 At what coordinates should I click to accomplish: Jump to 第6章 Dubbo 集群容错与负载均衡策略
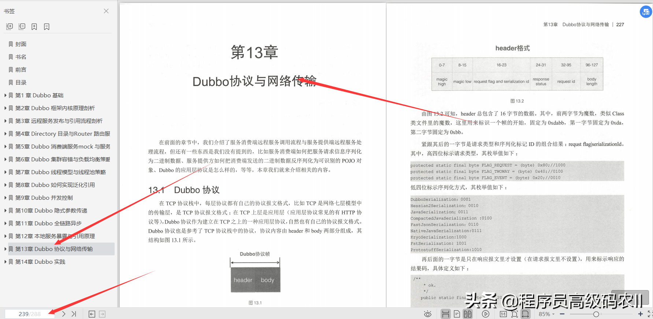[63, 159]
